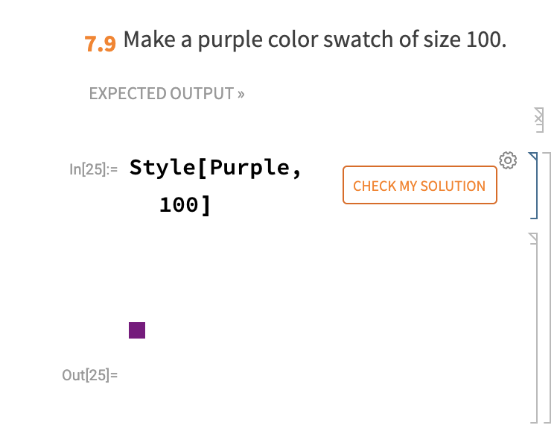Click the Out[25]= cell label

(x=89, y=375)
